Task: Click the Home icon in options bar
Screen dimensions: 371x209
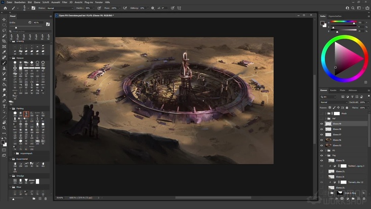Action: [x=5, y=8]
